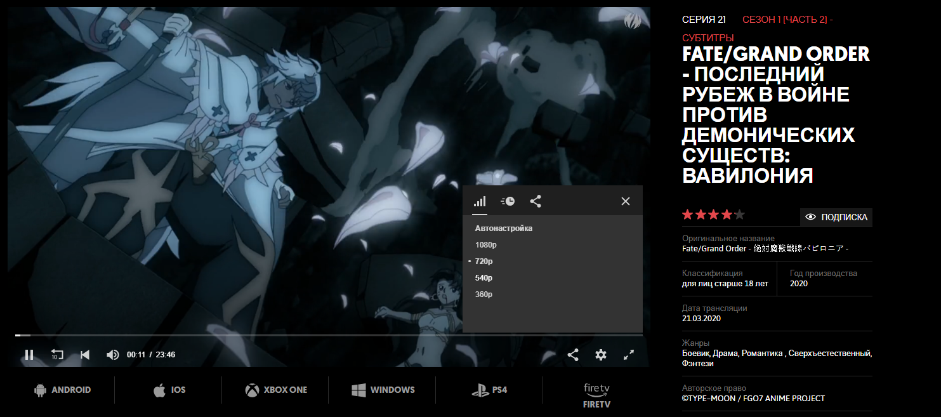
Task: Skip to the previous episode
Action: [85, 355]
